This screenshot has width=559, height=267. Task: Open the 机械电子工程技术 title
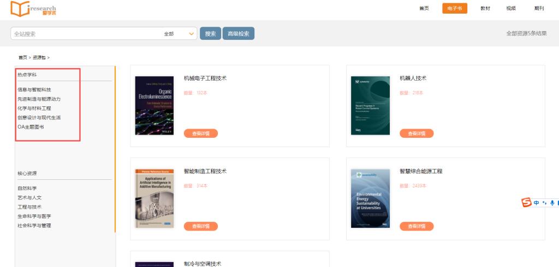pyautogui.click(x=205, y=78)
